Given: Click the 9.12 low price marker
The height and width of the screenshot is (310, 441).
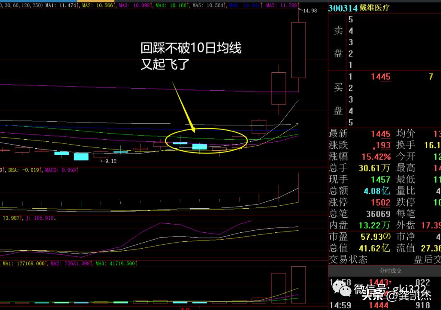Looking at the screenshot, I should [x=111, y=161].
